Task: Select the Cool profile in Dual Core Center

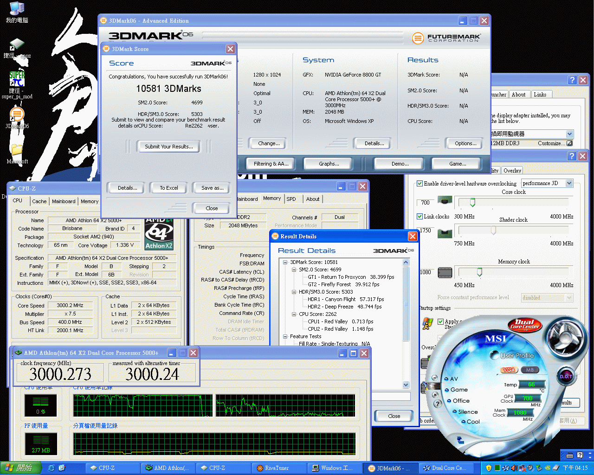Action: coord(472,422)
